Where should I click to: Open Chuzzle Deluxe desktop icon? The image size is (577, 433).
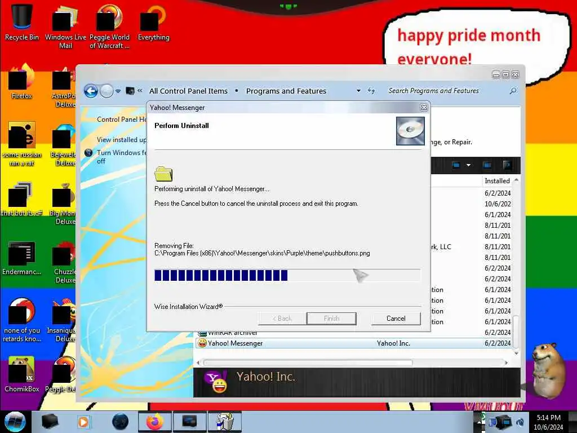point(64,262)
